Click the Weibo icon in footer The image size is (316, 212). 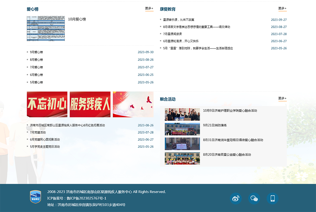[x=235, y=198]
